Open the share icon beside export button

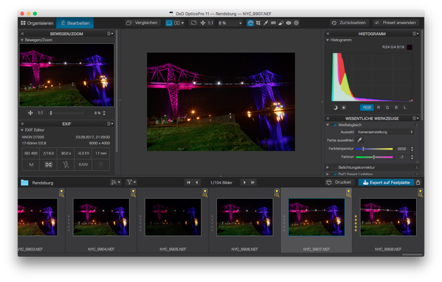coord(418,182)
